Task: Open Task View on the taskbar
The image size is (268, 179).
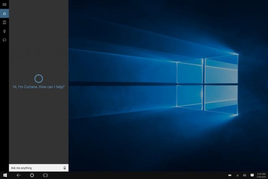Action: tap(45, 175)
